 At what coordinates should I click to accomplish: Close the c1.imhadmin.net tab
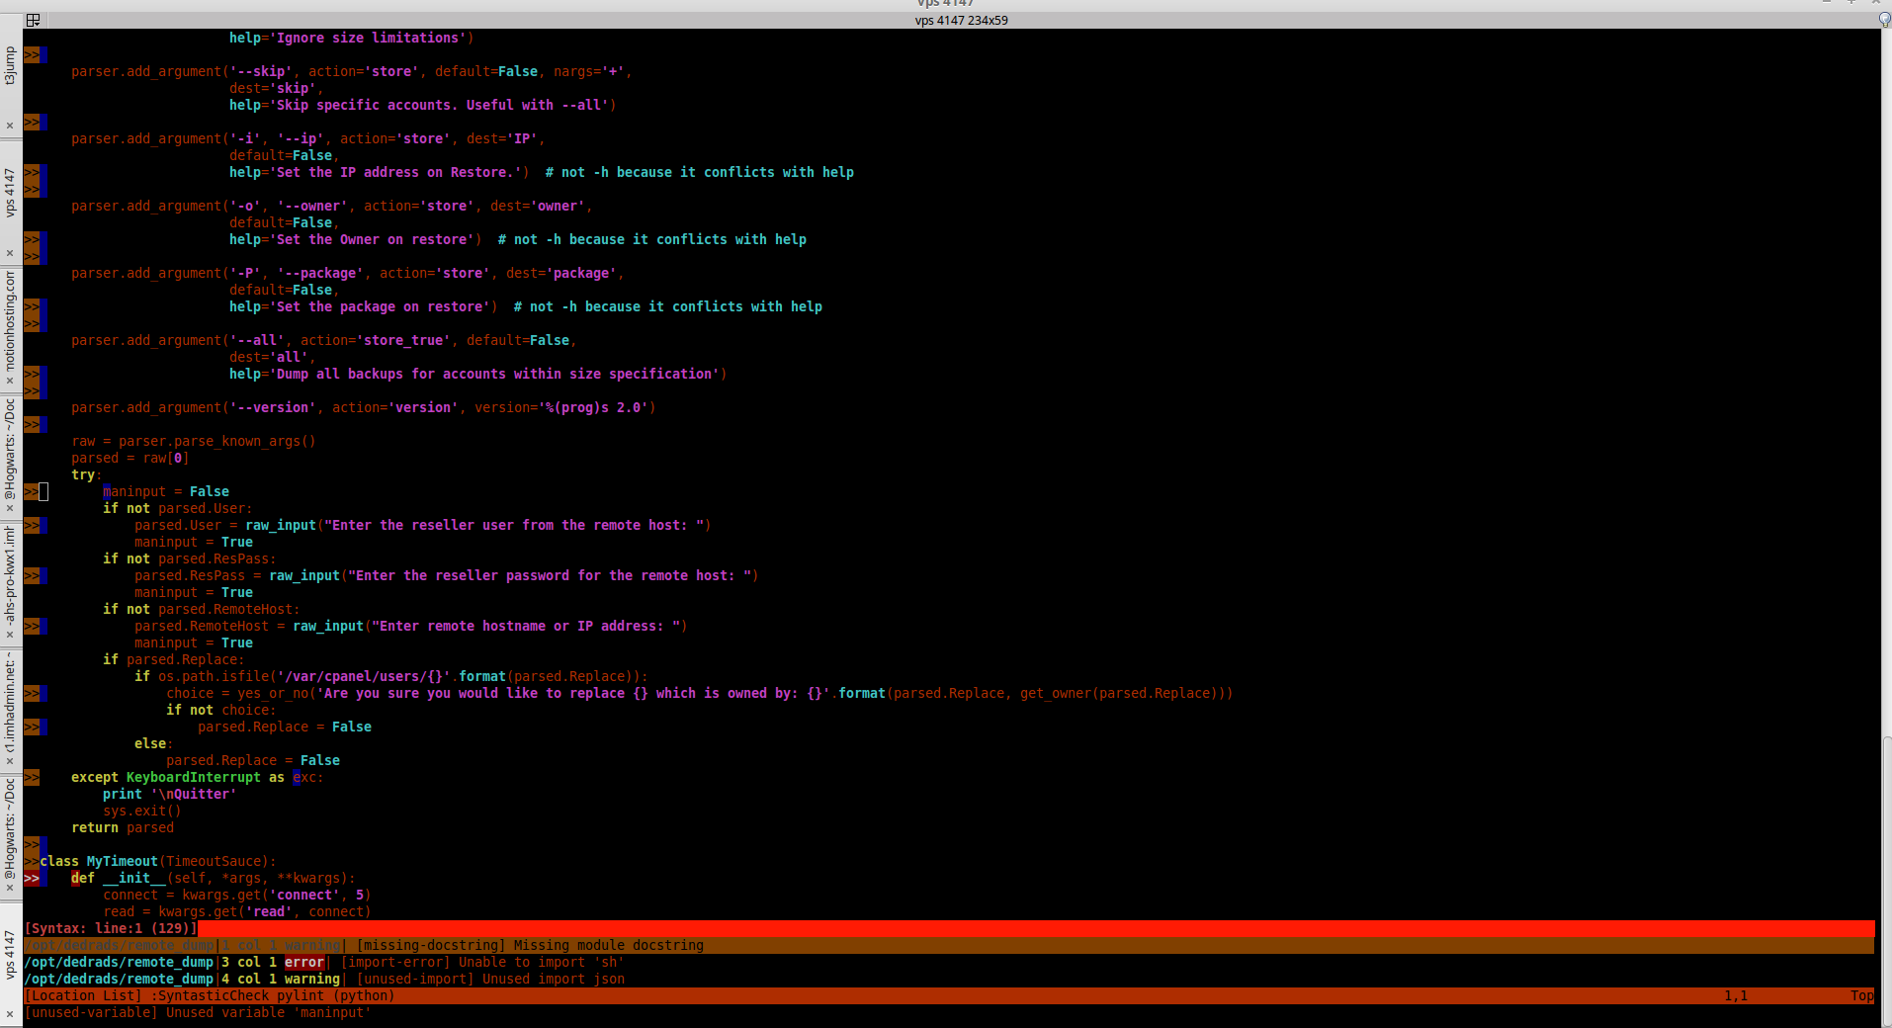(x=10, y=761)
